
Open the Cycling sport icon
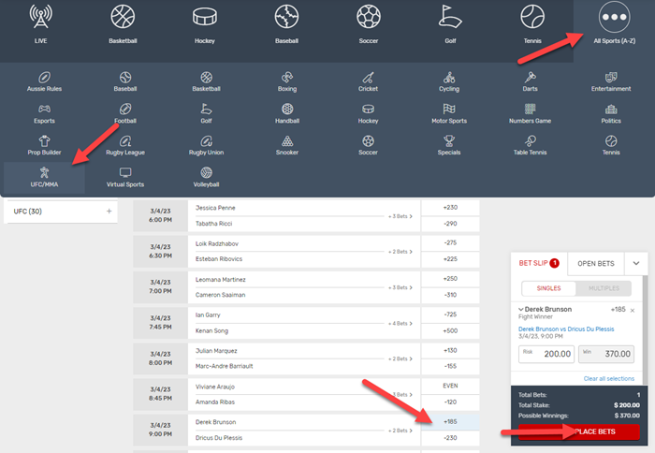pos(449,77)
